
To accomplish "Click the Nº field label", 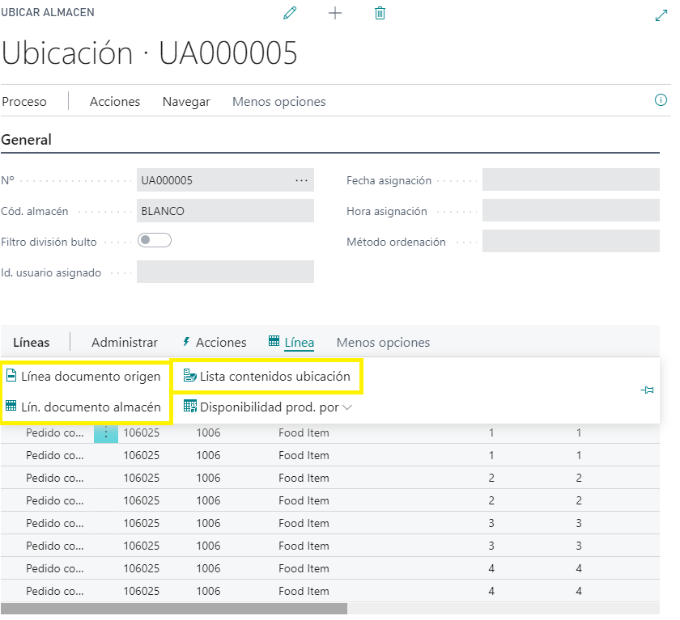I will pos(7,180).
